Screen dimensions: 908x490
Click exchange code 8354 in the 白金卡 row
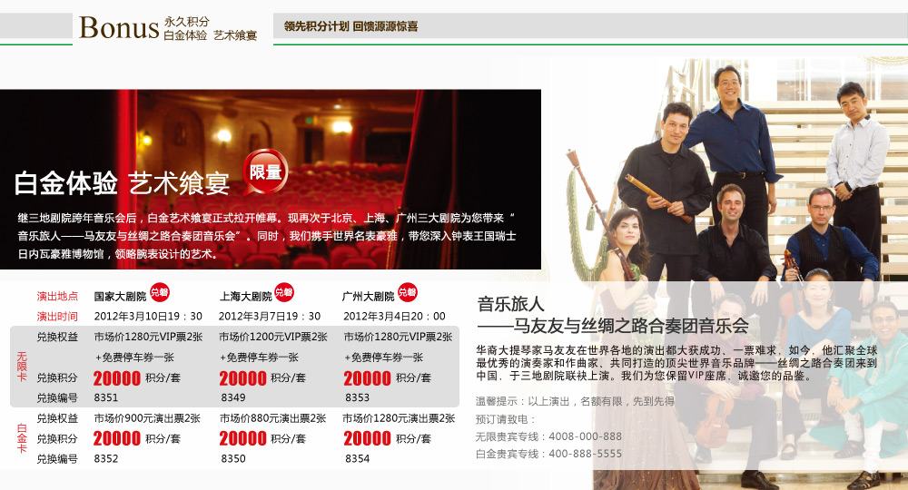tap(357, 459)
